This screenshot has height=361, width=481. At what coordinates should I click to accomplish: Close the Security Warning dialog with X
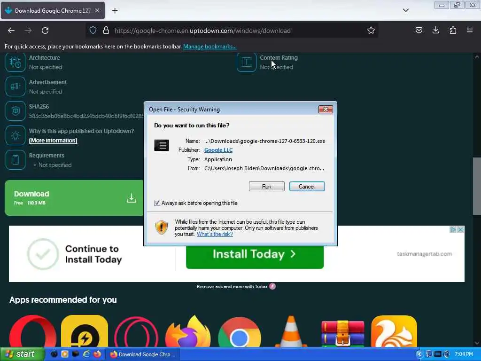click(326, 109)
